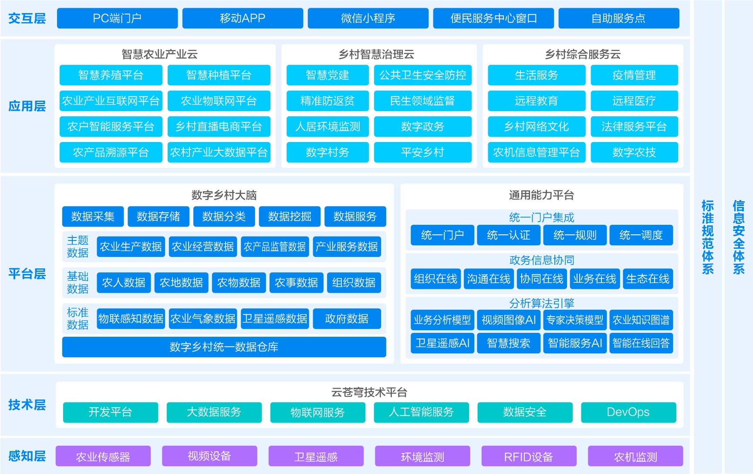Select the 移动APP box
The height and width of the screenshot is (474, 753).
243,18
